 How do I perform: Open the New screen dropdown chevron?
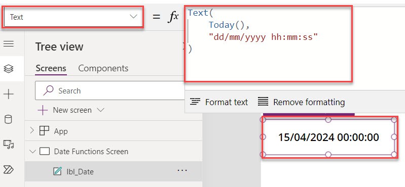100,110
